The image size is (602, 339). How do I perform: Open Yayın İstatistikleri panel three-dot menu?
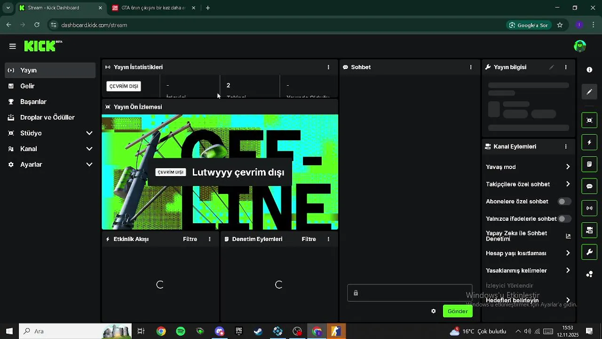tap(328, 67)
